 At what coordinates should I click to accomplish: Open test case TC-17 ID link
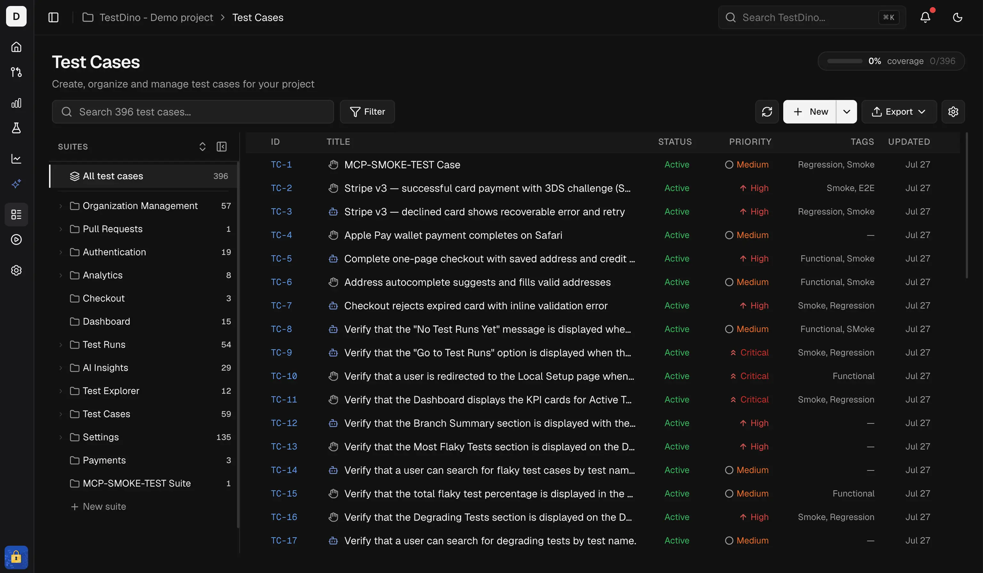[x=284, y=541]
